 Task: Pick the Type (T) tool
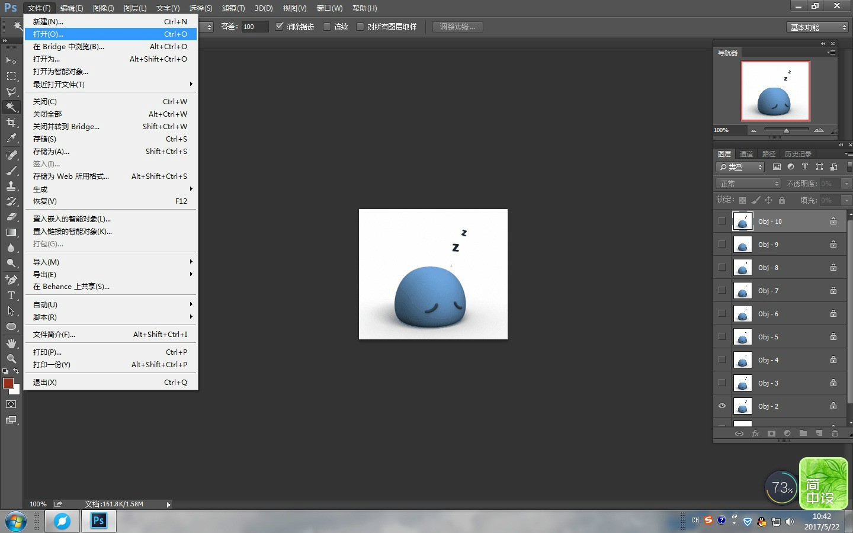(11, 296)
